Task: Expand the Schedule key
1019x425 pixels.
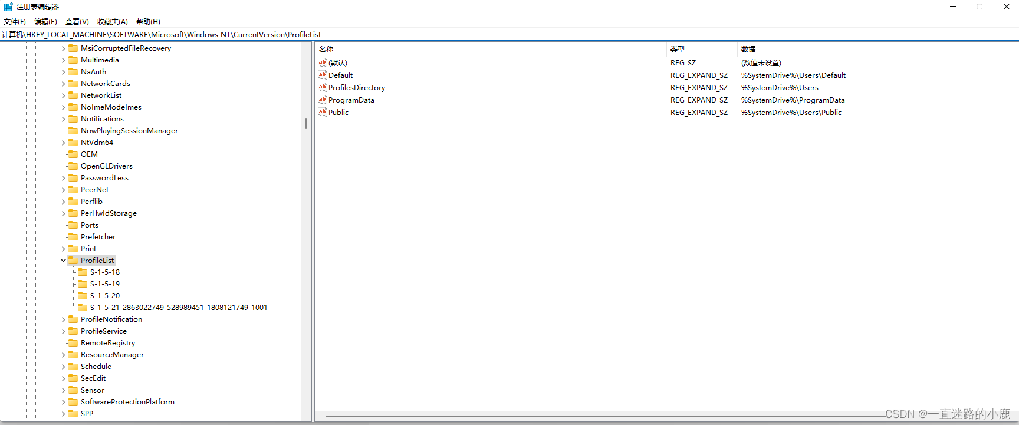Action: (63, 367)
